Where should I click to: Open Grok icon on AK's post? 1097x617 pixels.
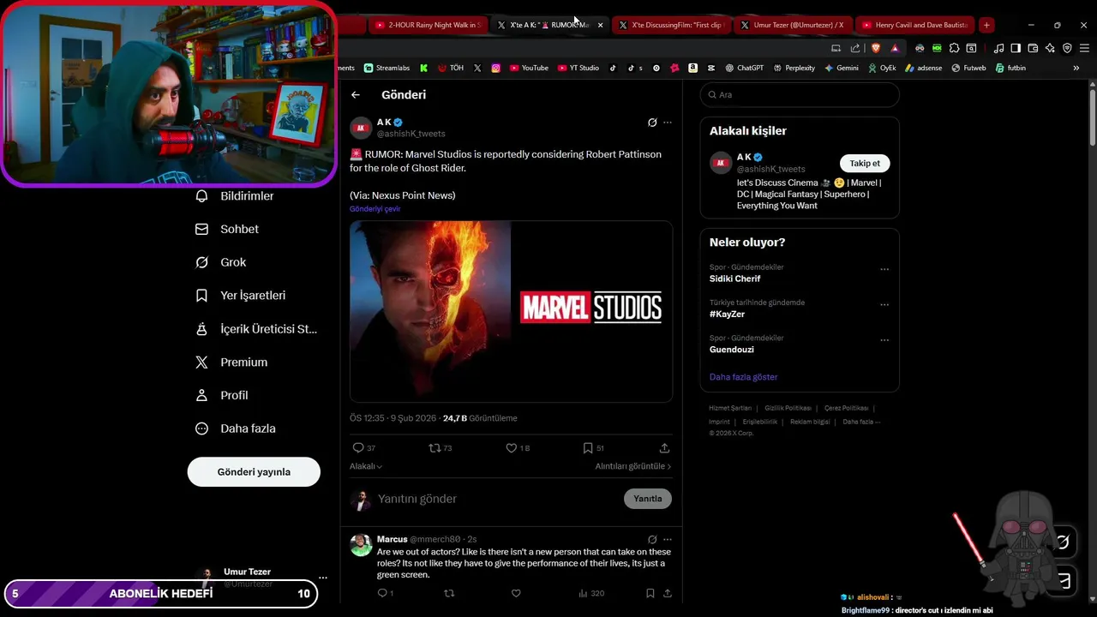(x=652, y=123)
